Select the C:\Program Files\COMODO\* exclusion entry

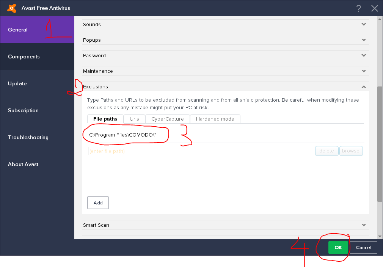[x=122, y=135]
